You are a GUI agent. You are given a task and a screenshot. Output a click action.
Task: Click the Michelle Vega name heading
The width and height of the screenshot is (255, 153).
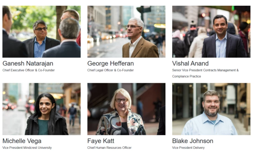[22, 141]
